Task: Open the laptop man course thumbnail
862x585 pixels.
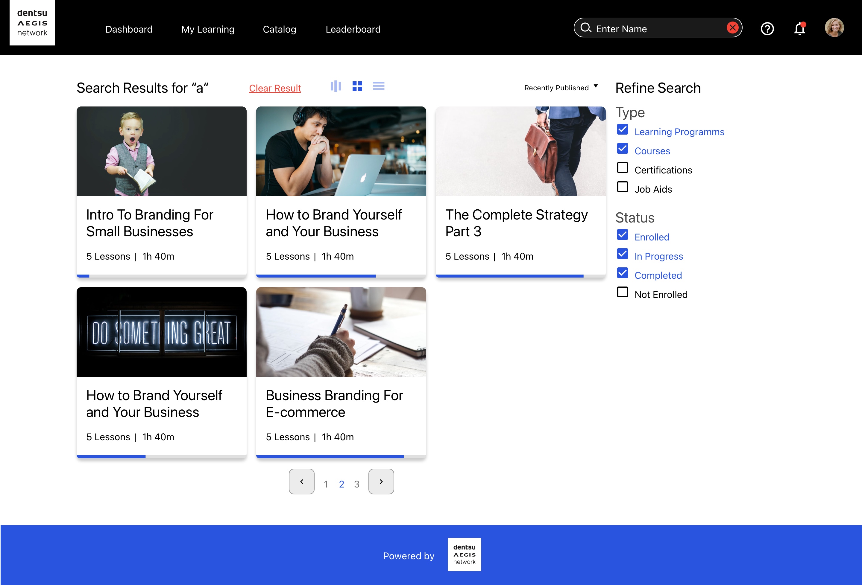Action: tap(341, 151)
